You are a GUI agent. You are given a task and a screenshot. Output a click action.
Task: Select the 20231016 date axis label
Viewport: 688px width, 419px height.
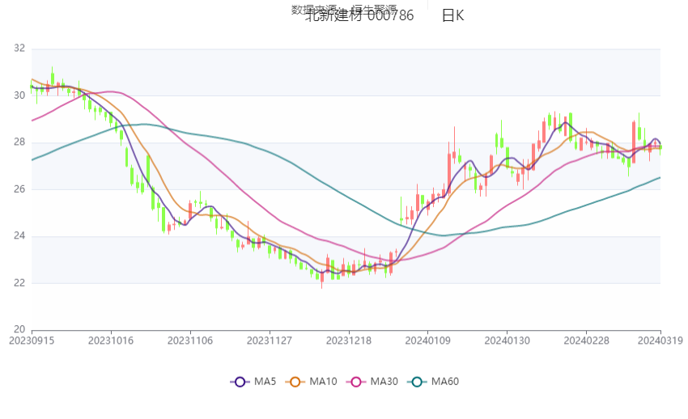(111, 341)
